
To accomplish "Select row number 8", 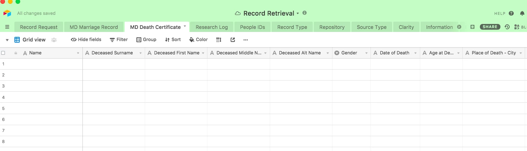I will click(3, 141).
